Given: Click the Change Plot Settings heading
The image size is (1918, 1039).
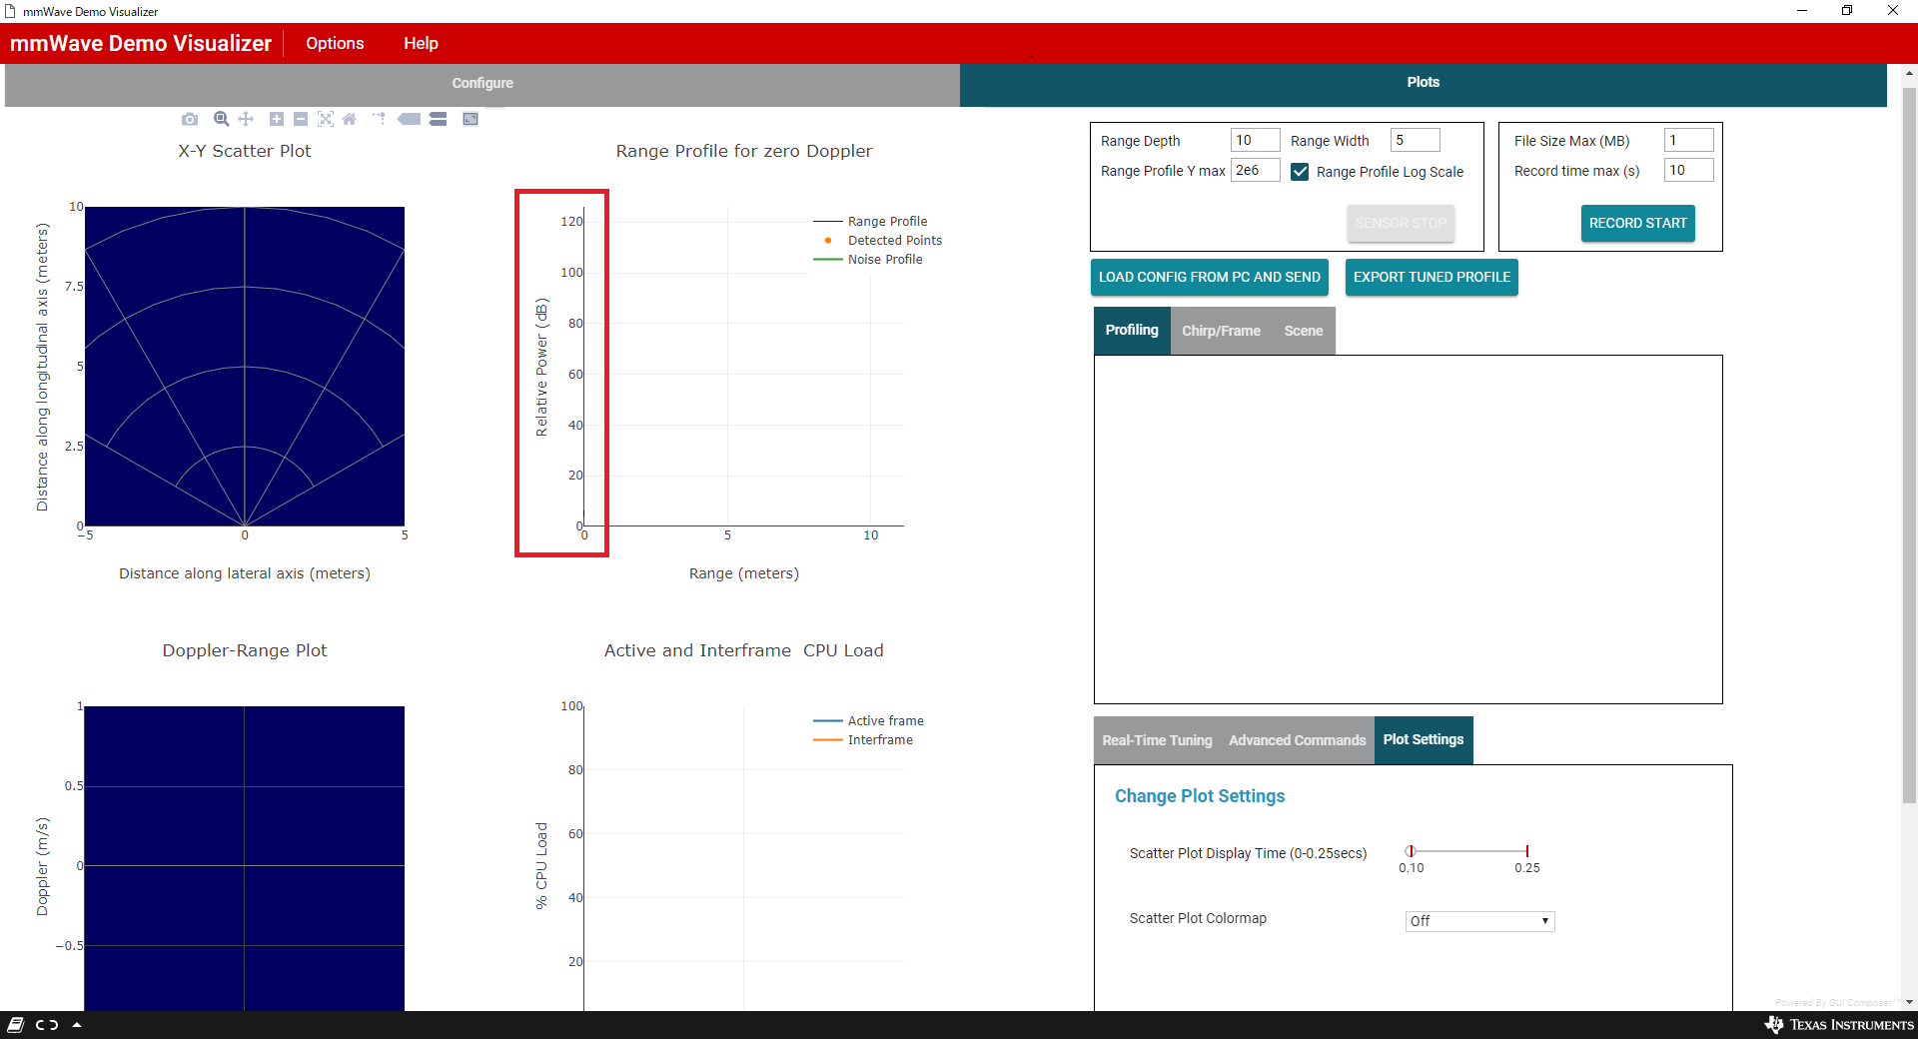Looking at the screenshot, I should 1200,796.
